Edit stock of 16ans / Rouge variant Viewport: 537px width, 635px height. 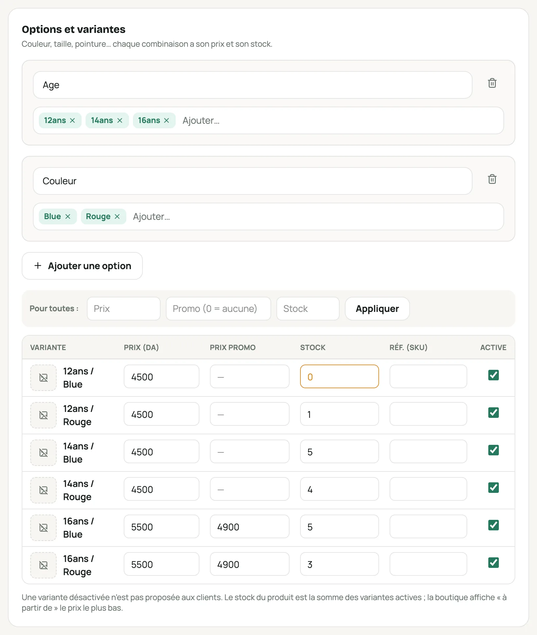tap(340, 564)
